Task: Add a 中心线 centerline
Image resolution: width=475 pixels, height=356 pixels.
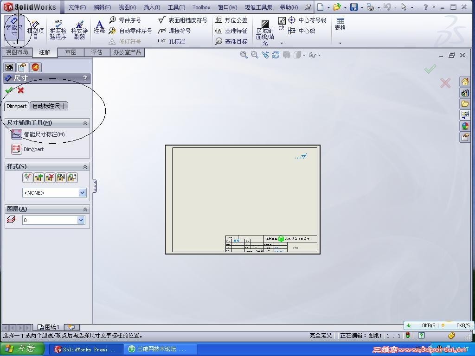Action: click(302, 31)
